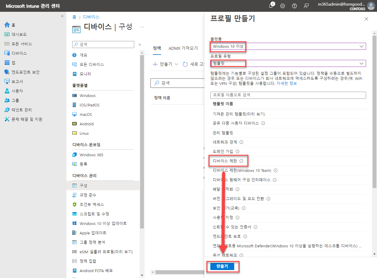Open the notification bell
The height and width of the screenshot is (278, 377).
click(271, 6)
